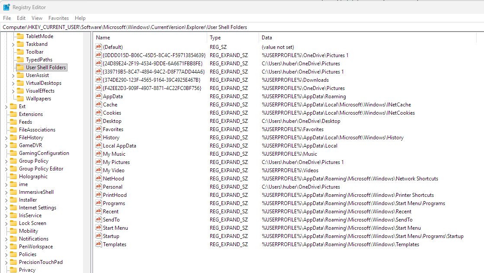Select the string icon beside Desktop value
Image resolution: width=484 pixels, height=273 pixels.
(x=99, y=121)
